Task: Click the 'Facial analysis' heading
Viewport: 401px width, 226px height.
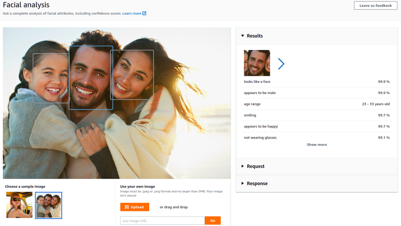Action: [x=26, y=5]
